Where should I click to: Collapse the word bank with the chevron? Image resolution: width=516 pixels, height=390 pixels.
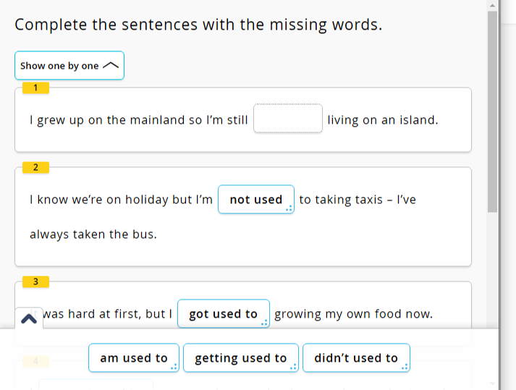[29, 318]
